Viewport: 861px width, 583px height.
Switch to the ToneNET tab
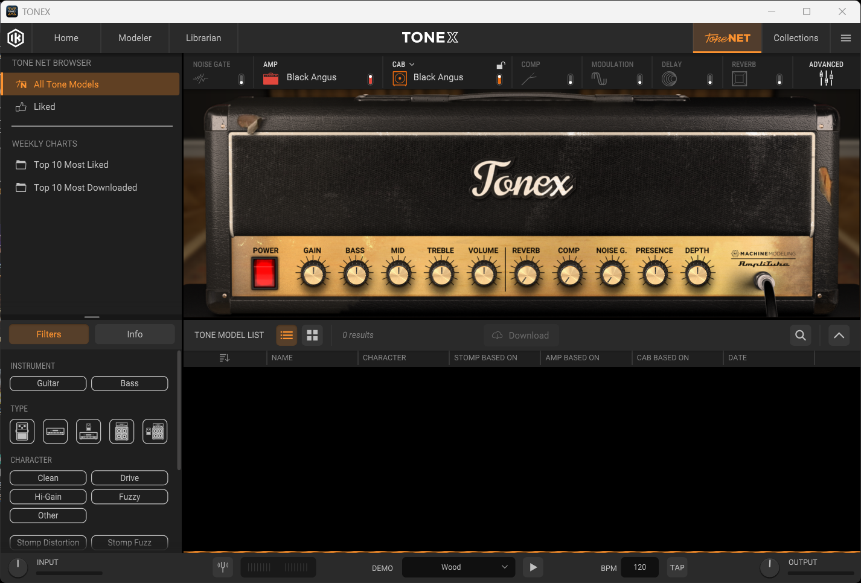point(728,38)
